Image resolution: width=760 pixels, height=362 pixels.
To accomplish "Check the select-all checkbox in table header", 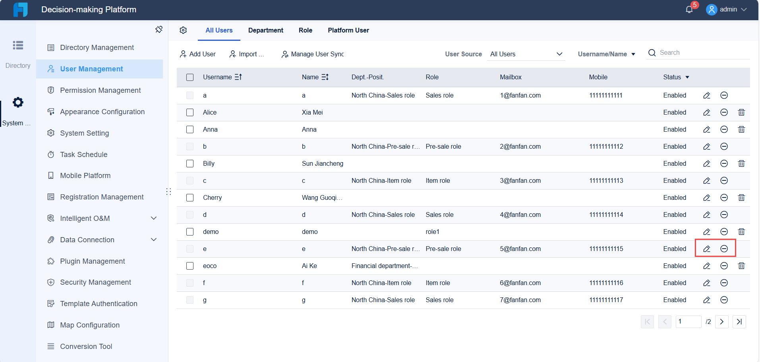I will [190, 77].
